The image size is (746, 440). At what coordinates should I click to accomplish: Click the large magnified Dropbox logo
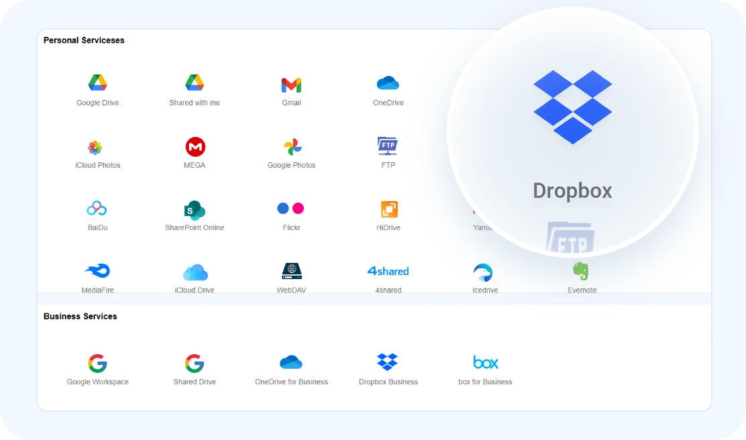coord(573,107)
